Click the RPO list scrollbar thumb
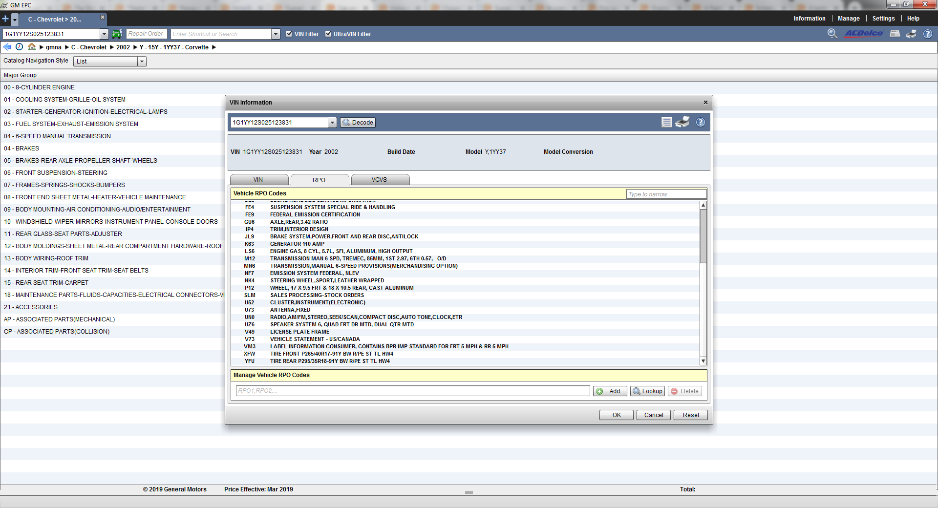Screen dimensions: 938x508 click(703, 236)
